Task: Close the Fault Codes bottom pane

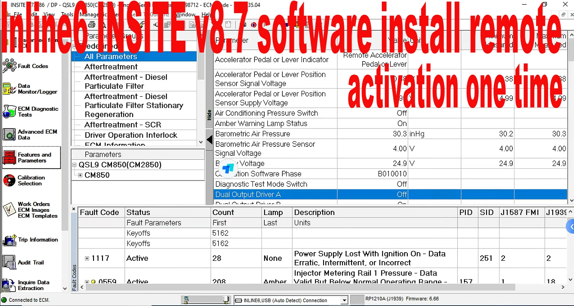Action: tap(74, 209)
